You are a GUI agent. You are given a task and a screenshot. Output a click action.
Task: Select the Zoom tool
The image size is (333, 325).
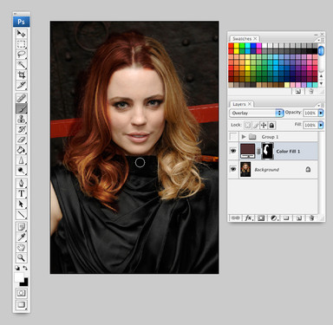(21, 257)
